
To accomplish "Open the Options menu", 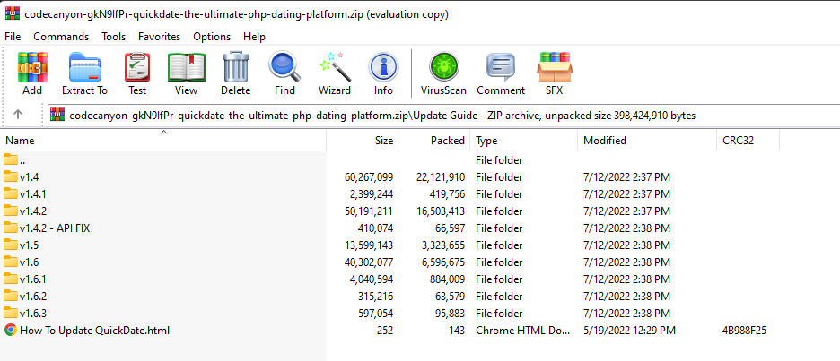I will (x=212, y=37).
